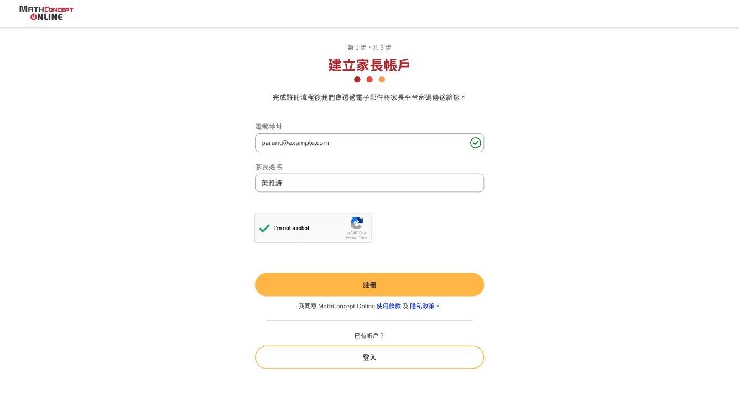Select the second red-orange step dot
Image resolution: width=739 pixels, height=415 pixels.
369,80
